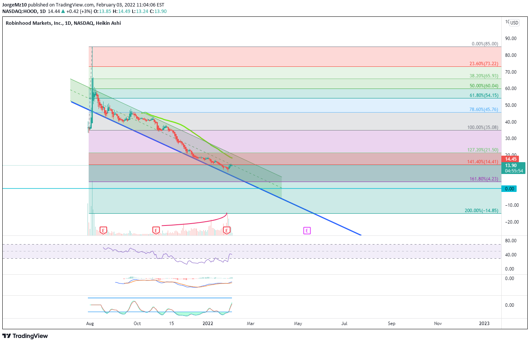Viewport: 530px width, 343px height.
Task: Click the 2022 label on time axis
Action: pos(207,324)
